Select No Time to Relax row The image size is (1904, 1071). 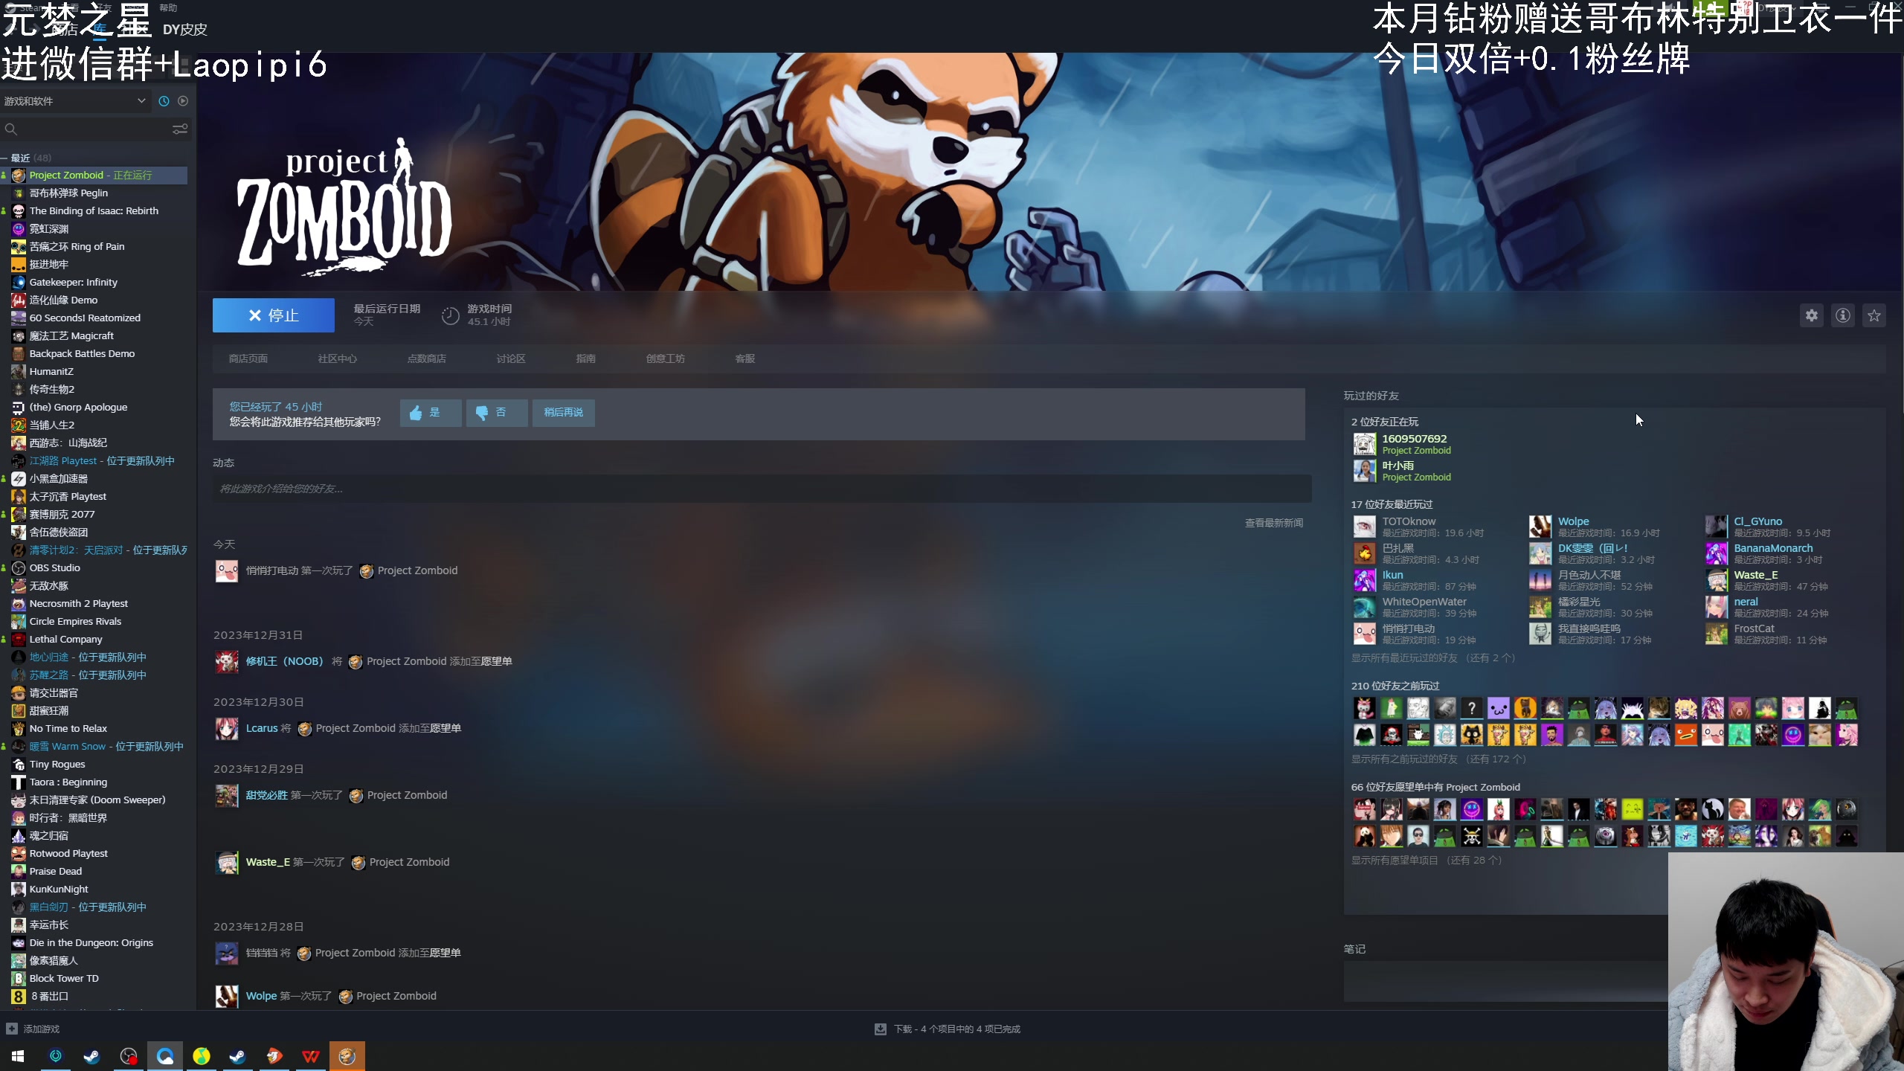[x=95, y=729]
